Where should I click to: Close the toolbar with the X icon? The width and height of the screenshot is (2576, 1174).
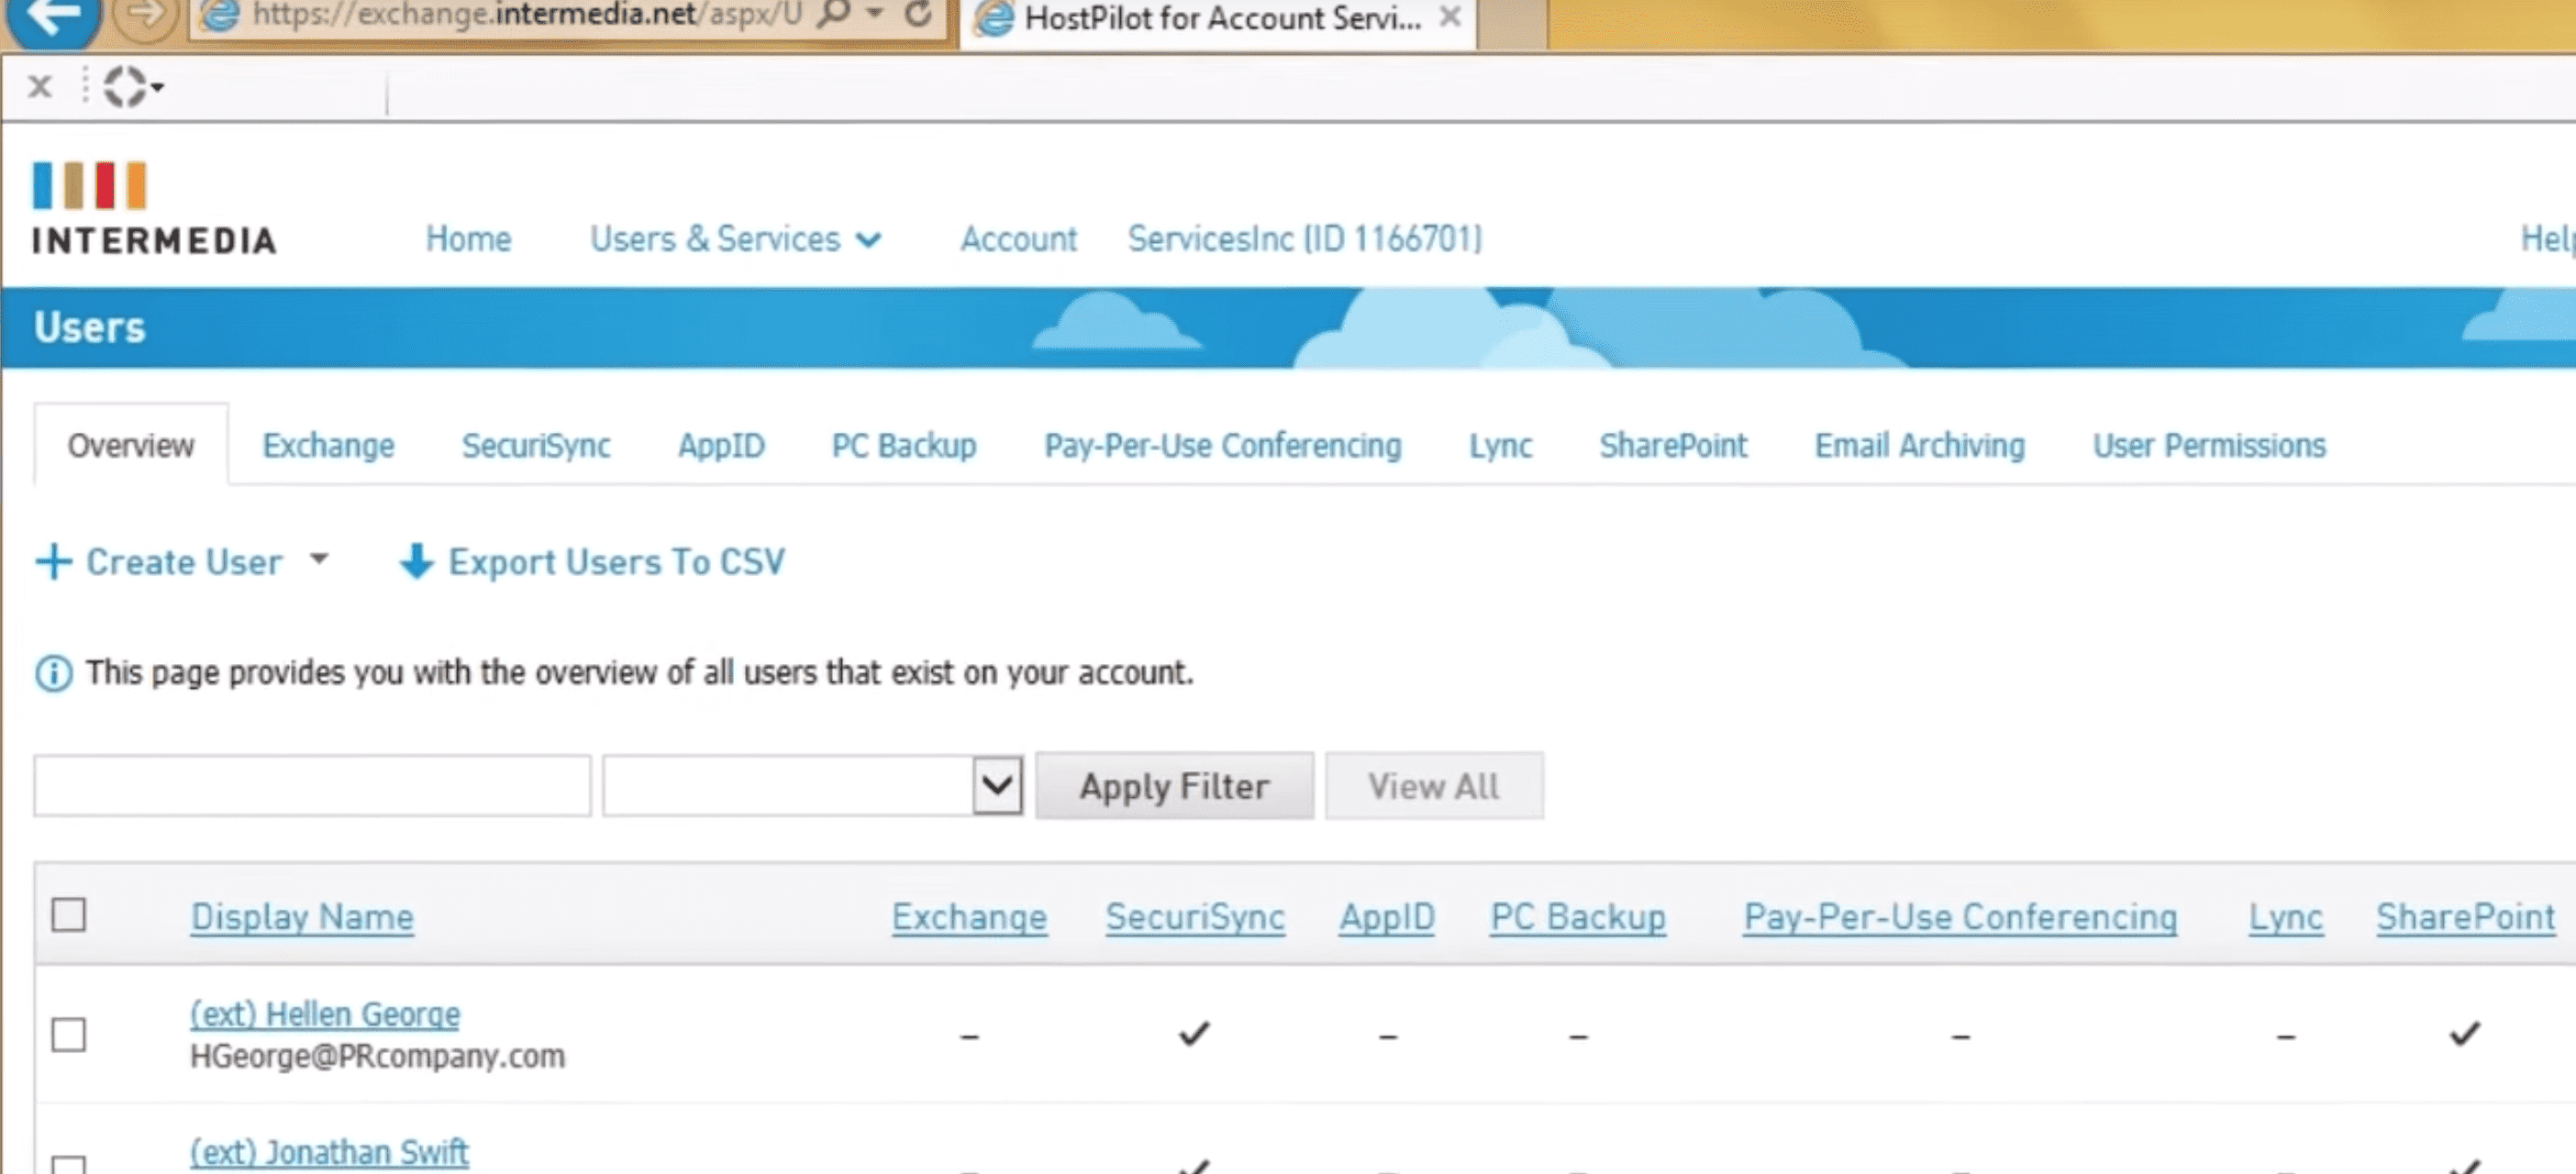[40, 87]
